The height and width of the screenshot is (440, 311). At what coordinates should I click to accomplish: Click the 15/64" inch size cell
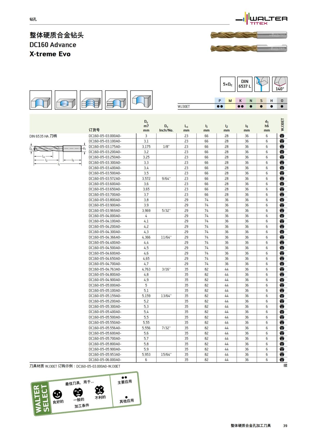tap(166, 354)
